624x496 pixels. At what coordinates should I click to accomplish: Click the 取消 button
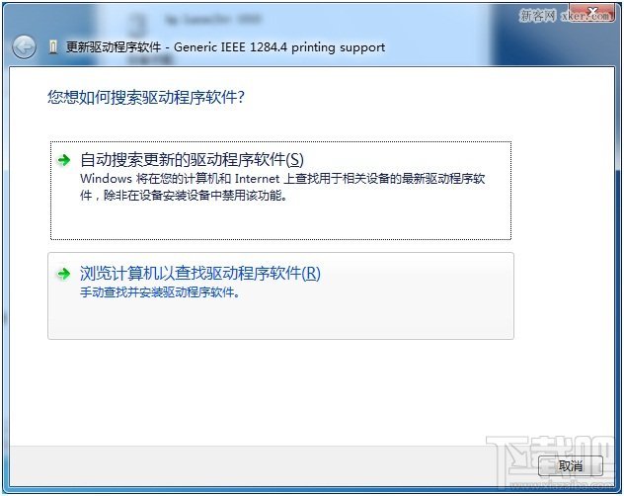pos(571,465)
